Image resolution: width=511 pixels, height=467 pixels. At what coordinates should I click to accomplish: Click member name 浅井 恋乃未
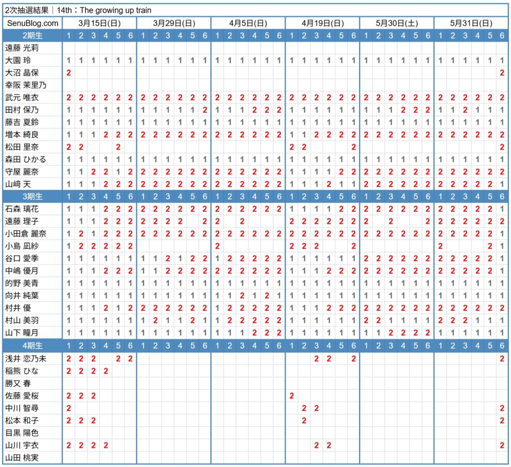click(25, 358)
